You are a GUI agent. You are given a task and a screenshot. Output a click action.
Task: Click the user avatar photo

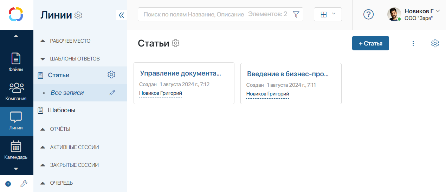pyautogui.click(x=394, y=14)
